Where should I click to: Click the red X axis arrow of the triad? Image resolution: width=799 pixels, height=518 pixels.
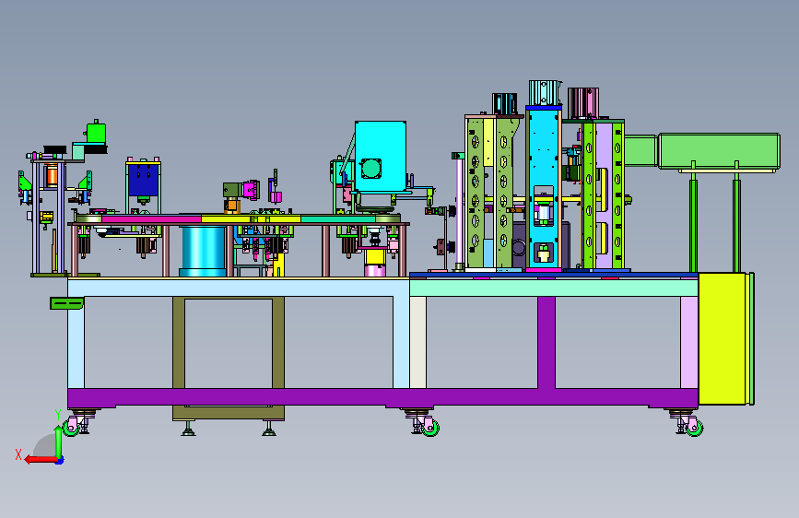41,460
